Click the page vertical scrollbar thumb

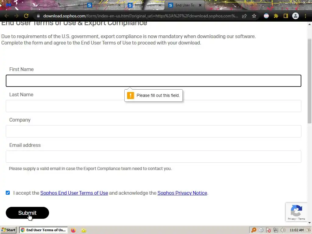tap(310, 81)
